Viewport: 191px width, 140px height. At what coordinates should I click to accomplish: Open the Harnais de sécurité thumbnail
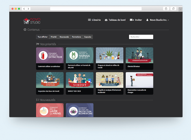80,55
